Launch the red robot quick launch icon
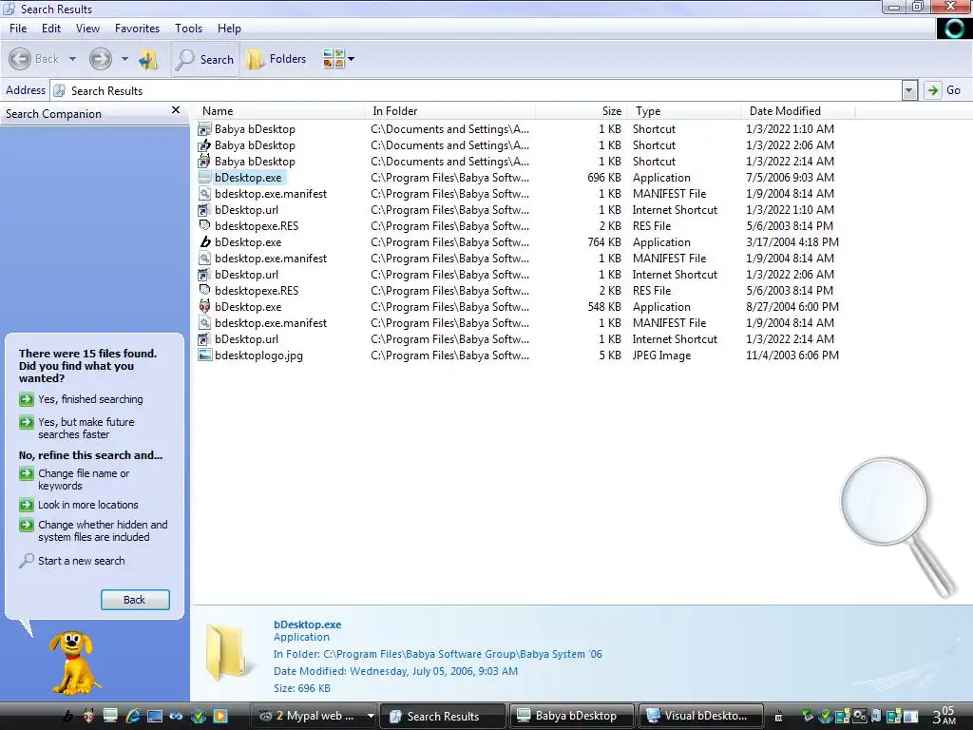The image size is (973, 730). 88,716
